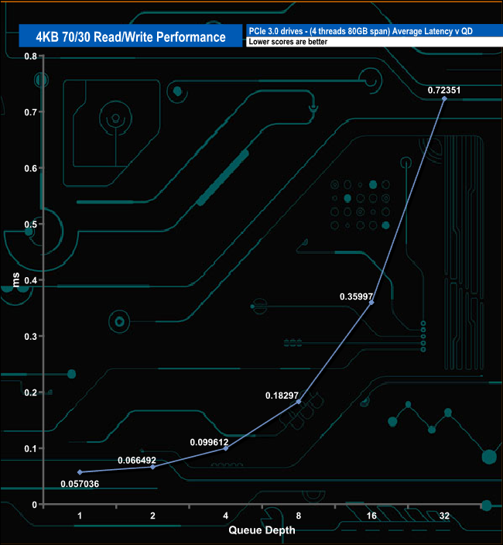Click the subtitle 'PCIe 3.0 drives' Average Latency header

[361, 31]
